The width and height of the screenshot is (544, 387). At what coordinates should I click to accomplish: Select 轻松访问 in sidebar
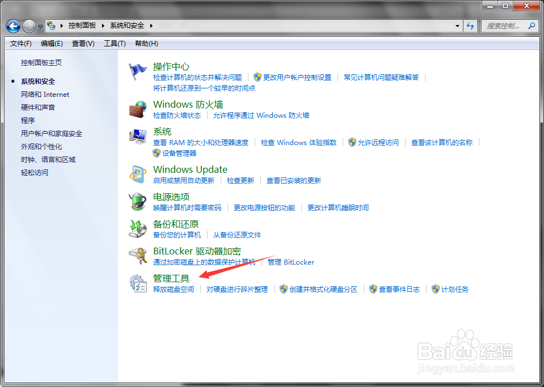(35, 173)
